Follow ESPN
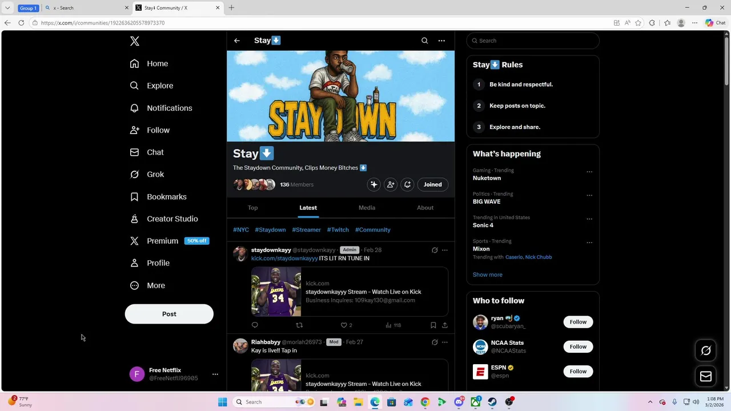This screenshot has width=731, height=411. tap(578, 372)
